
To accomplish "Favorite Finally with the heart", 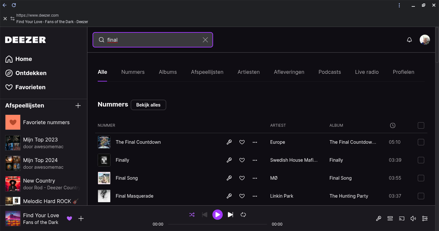I will [242, 160].
